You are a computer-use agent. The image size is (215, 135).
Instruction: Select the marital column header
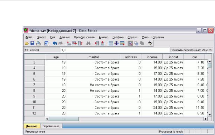[x=93, y=57]
